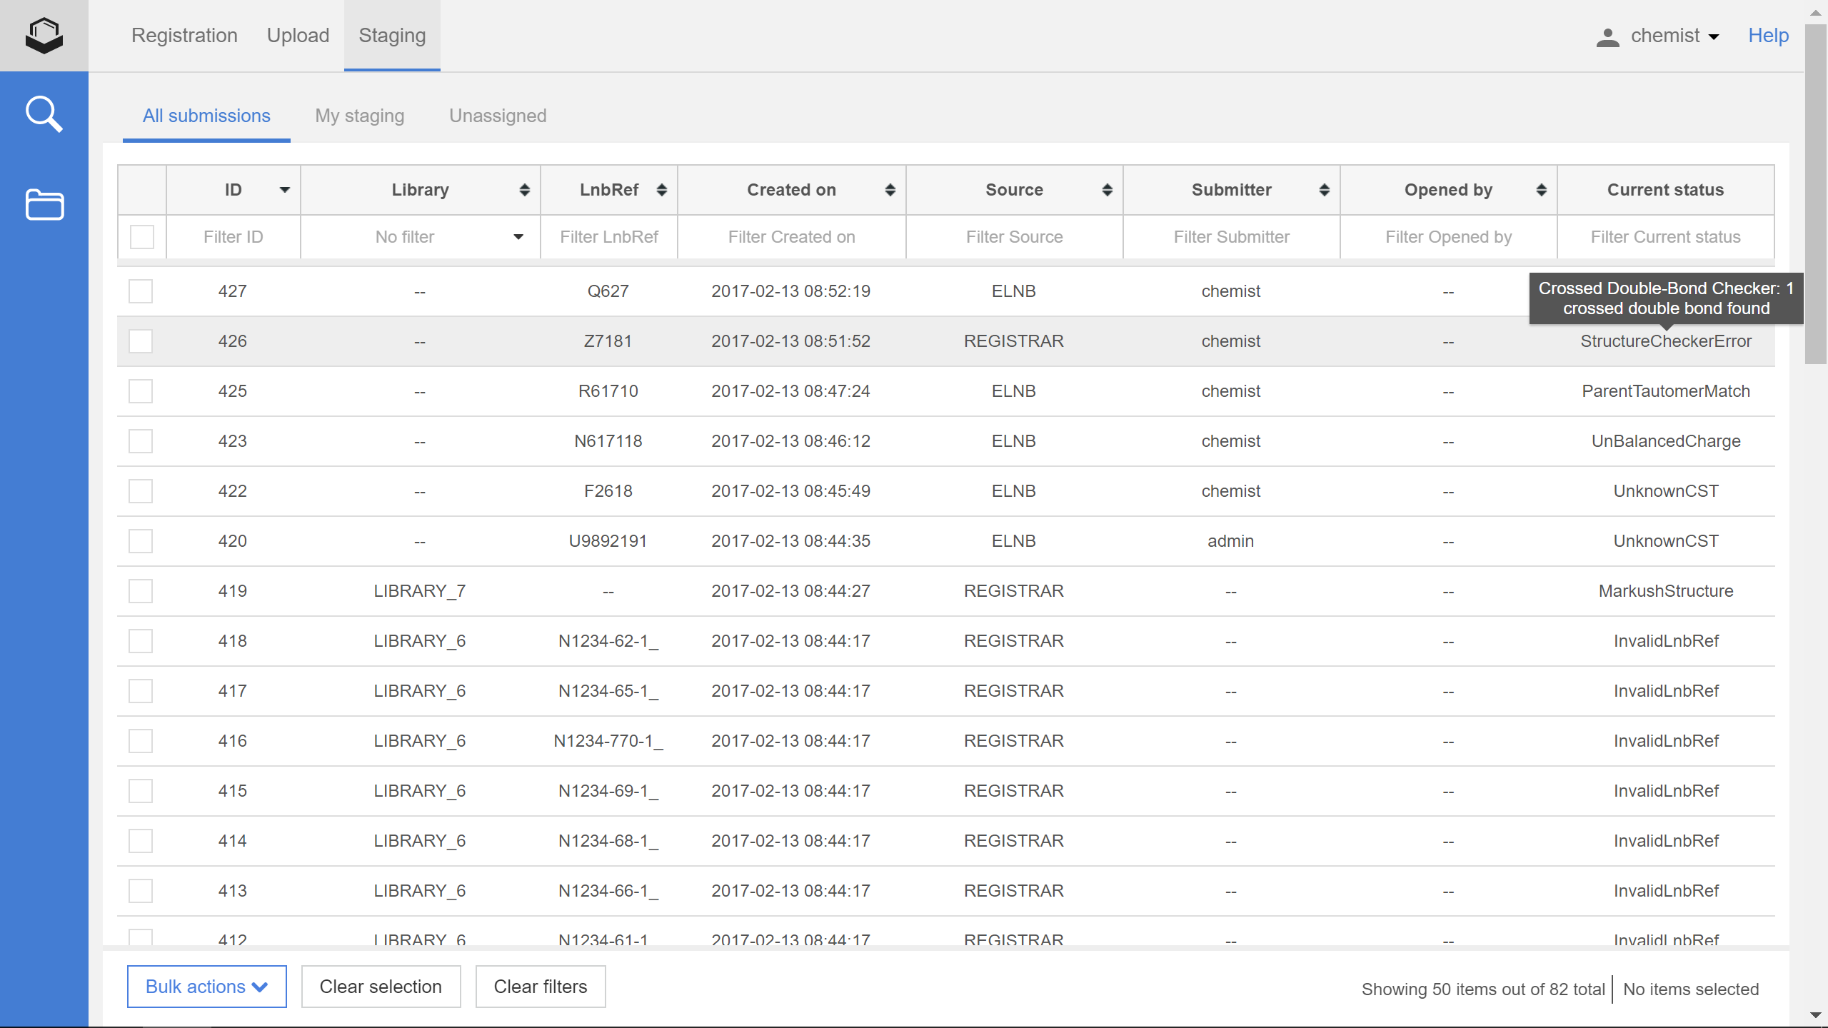This screenshot has height=1028, width=1828.
Task: Click the Current status column header
Action: [x=1666, y=190]
